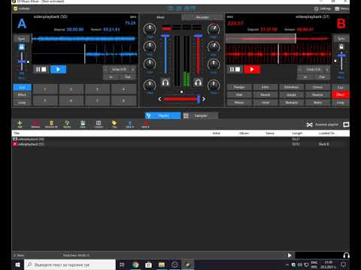Screen dimensions: 361x270
Task: Select the Loop tab on Deck A
Action: tap(22, 103)
